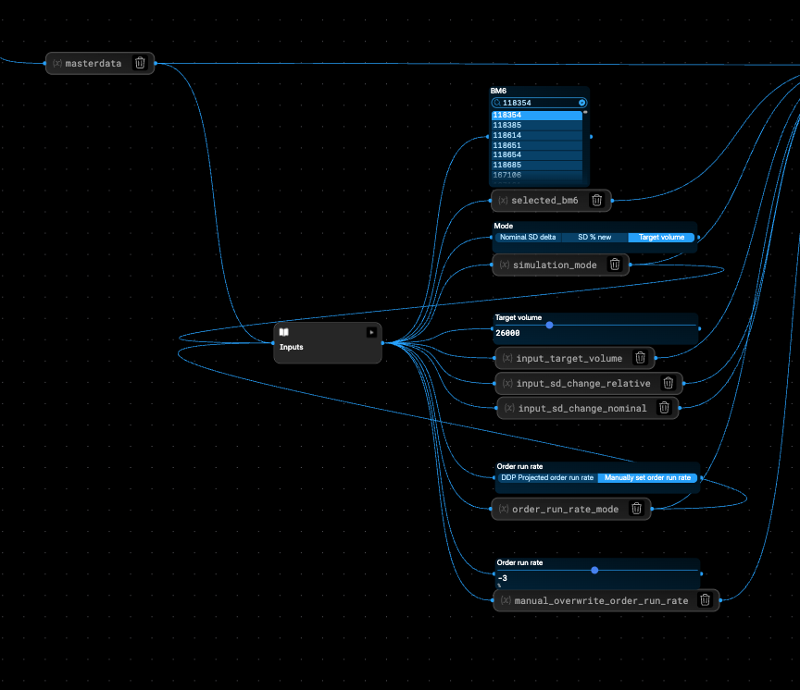The width and height of the screenshot is (800, 690).
Task: Select the input_target_volume node
Action: pos(575,358)
